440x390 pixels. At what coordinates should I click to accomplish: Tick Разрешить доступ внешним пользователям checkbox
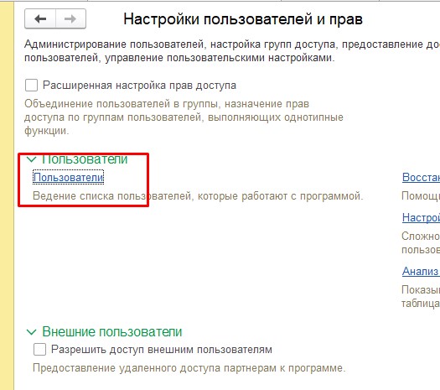click(39, 350)
